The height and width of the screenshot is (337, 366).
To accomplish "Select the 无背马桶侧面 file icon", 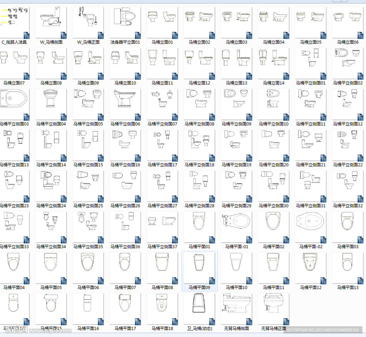I will (x=237, y=309).
